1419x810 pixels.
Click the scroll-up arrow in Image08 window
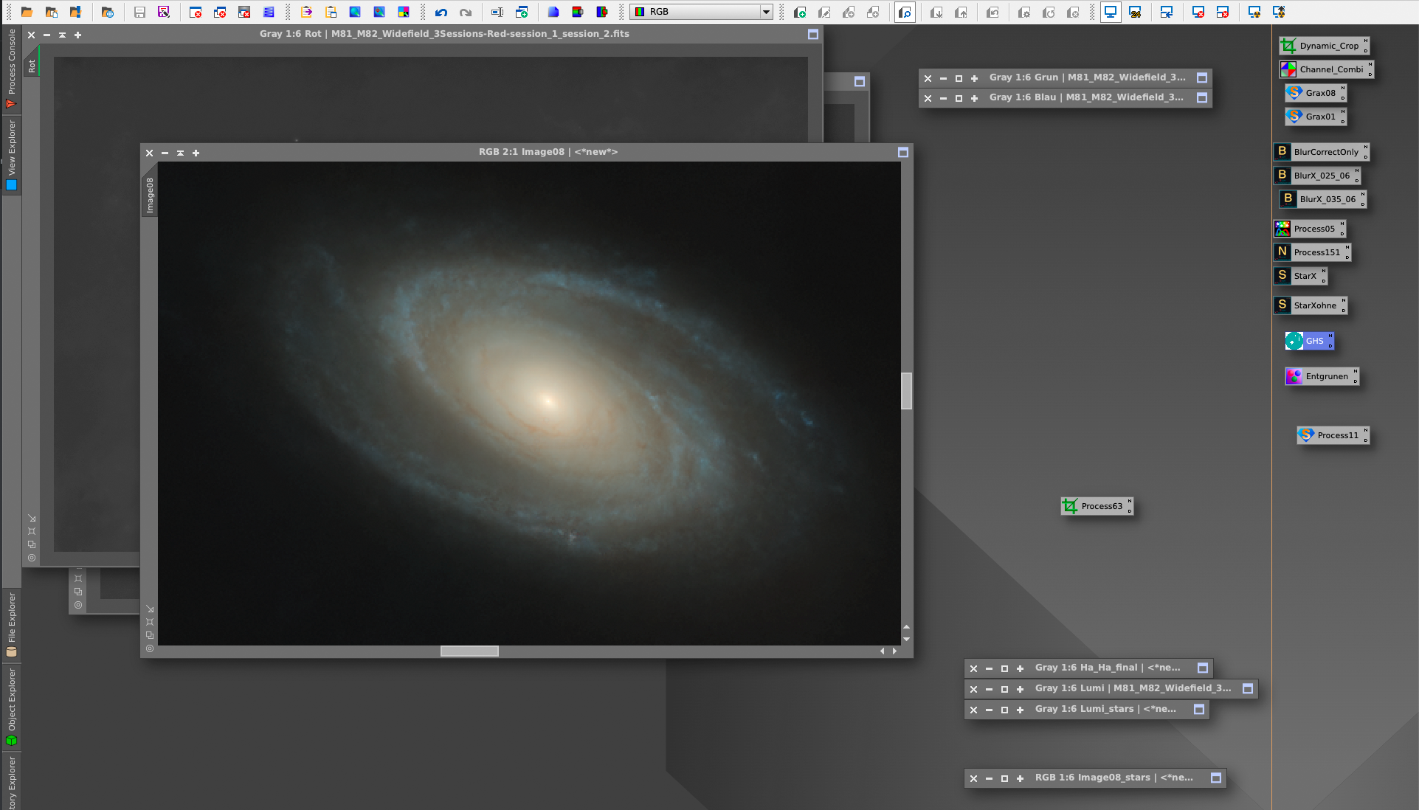[x=906, y=627]
